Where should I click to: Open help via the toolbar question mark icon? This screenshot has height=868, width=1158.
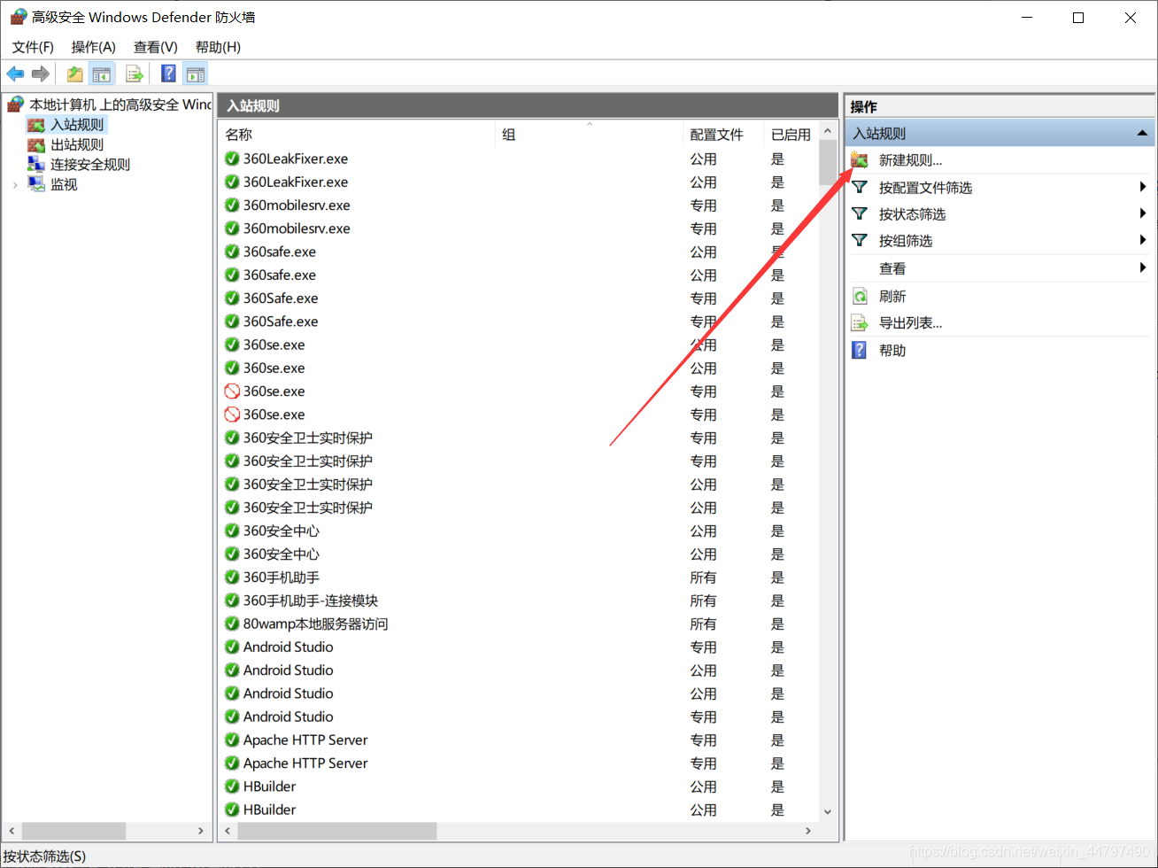pos(168,74)
